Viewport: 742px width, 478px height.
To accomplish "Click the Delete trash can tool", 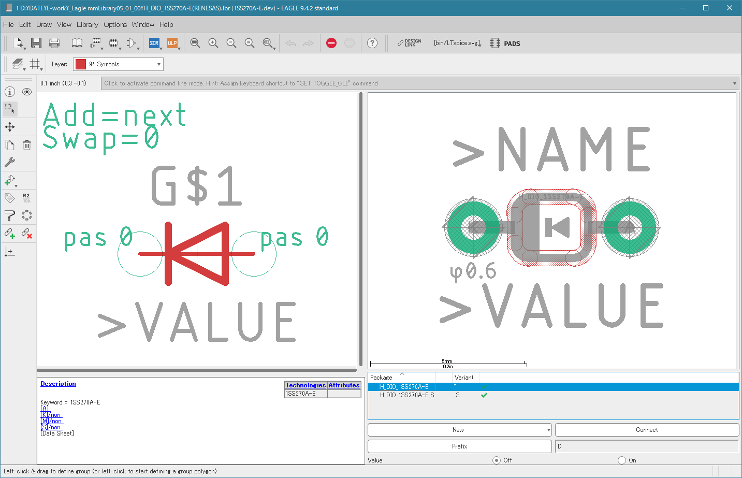I will coord(27,145).
